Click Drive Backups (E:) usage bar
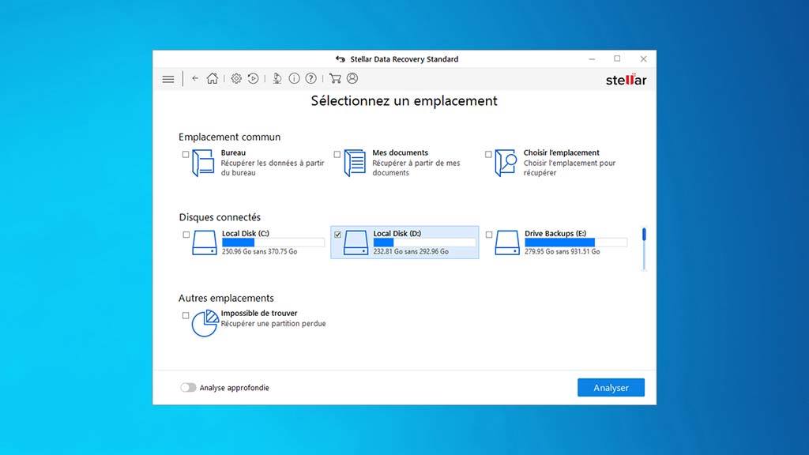 [576, 243]
